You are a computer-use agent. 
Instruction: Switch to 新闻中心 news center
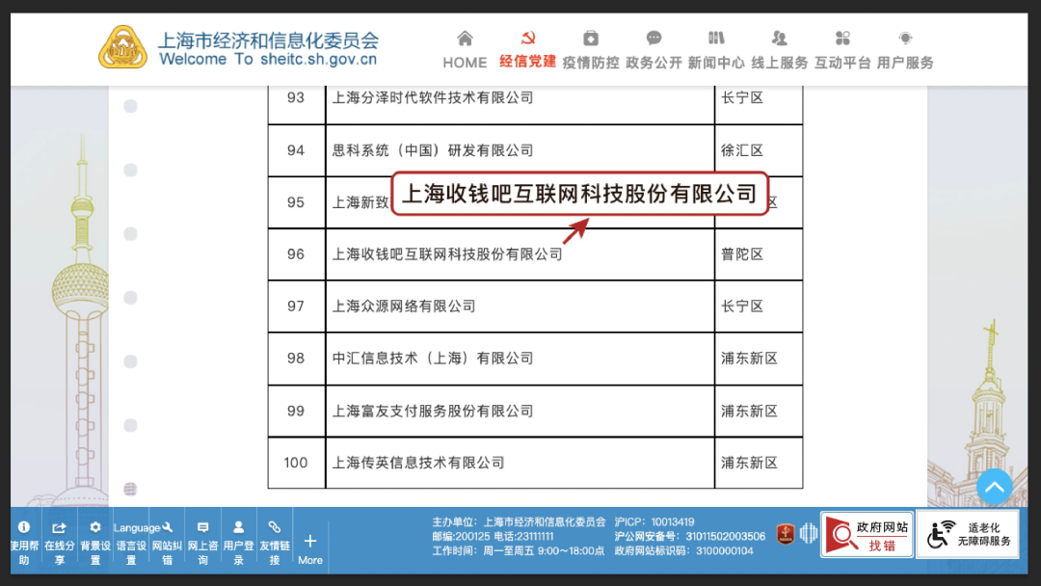(x=715, y=49)
